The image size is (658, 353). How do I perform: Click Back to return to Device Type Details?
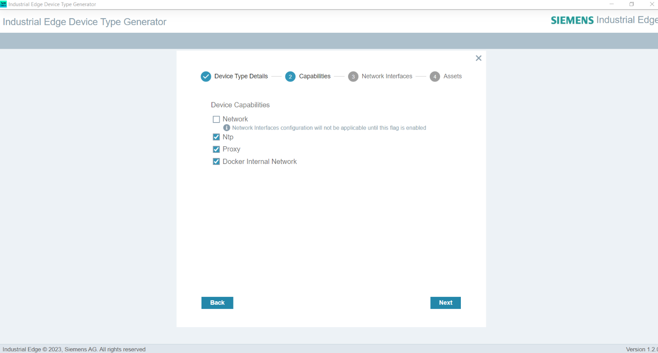click(x=217, y=303)
